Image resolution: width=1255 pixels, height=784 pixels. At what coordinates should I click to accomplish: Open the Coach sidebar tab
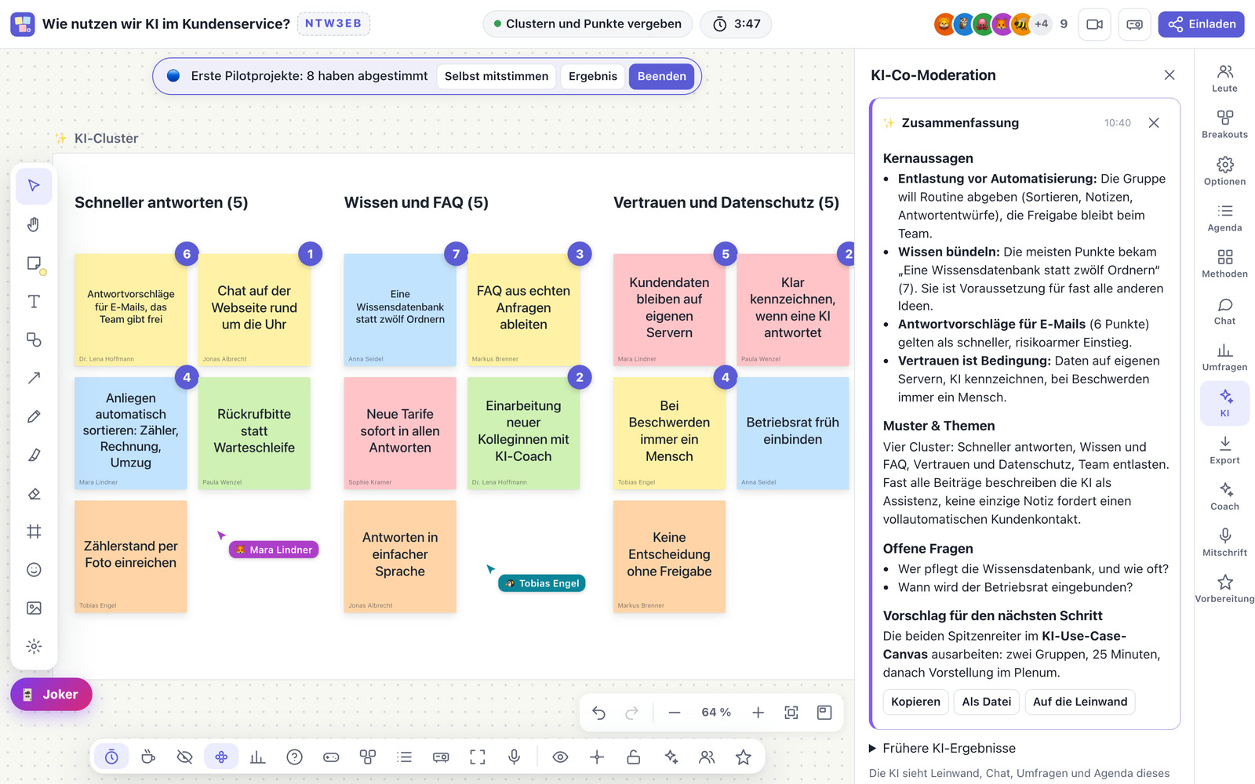[1224, 496]
